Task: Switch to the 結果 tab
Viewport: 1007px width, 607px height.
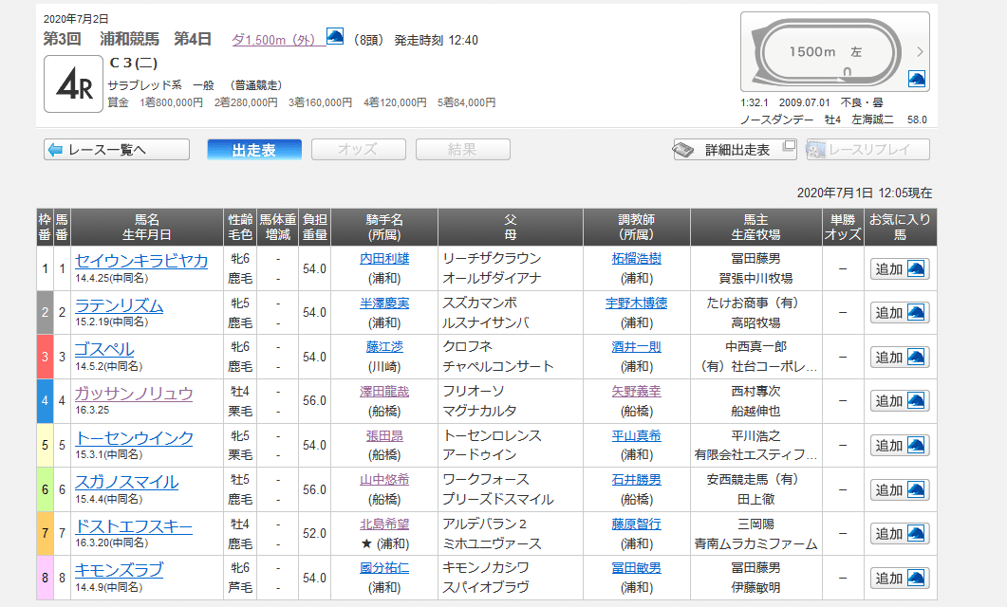Action: click(x=462, y=149)
